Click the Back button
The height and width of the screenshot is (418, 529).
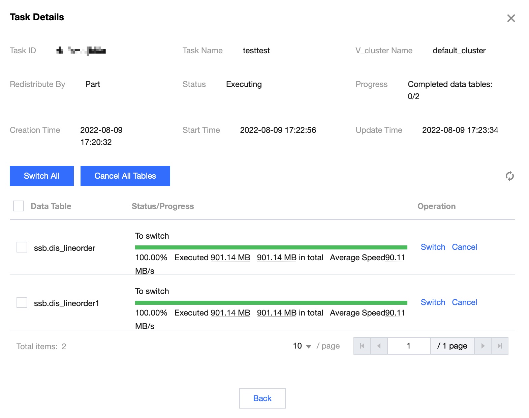262,398
